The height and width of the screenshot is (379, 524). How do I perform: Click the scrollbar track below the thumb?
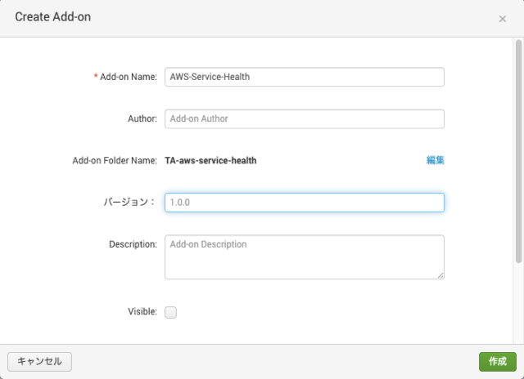[x=518, y=303]
